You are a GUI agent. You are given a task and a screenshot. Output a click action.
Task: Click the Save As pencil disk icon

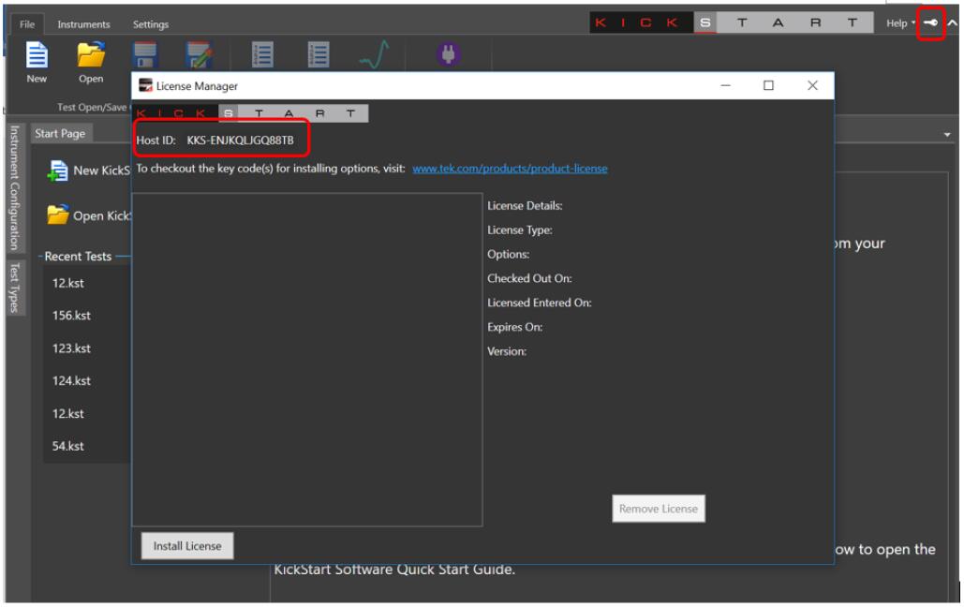click(x=200, y=54)
